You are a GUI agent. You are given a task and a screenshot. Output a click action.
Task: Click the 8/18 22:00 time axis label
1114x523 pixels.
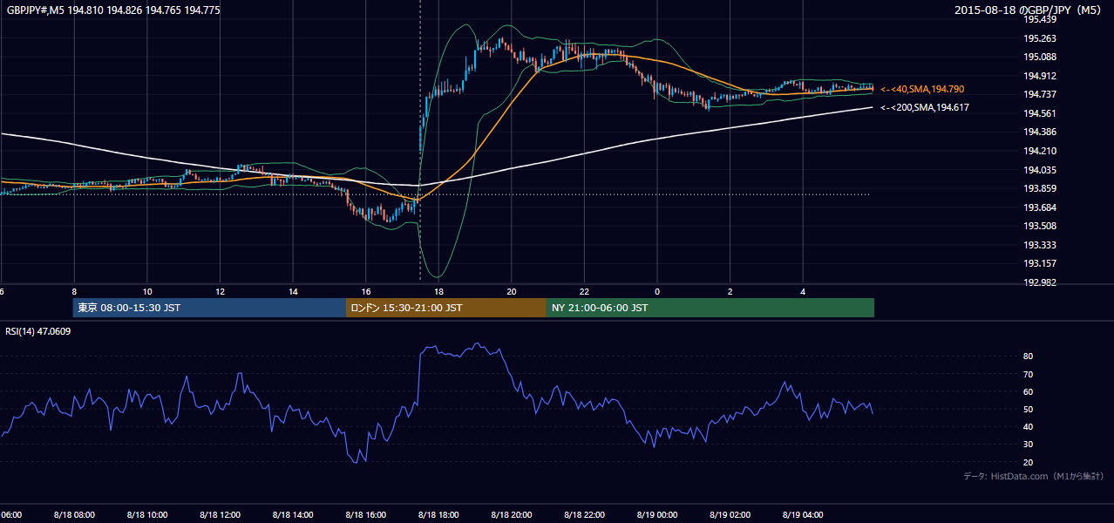click(584, 514)
